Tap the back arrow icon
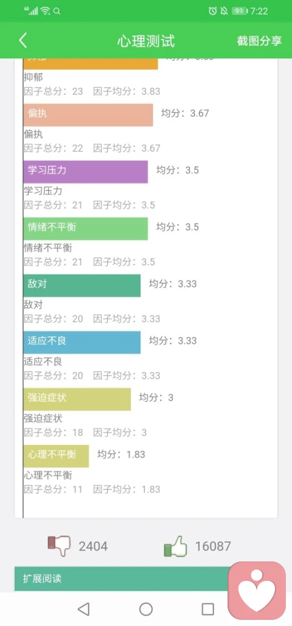Screen dimensions: 292x626 [x=23, y=41]
